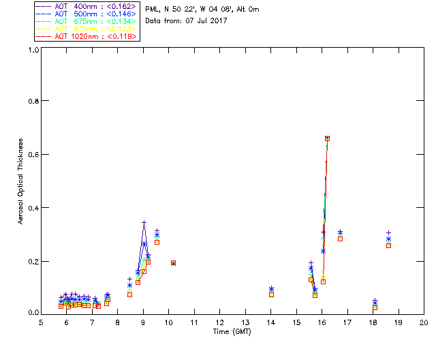Click the AOT 675nm legend entry
Screen dimensions: 436x349
pyautogui.click(x=87, y=21)
